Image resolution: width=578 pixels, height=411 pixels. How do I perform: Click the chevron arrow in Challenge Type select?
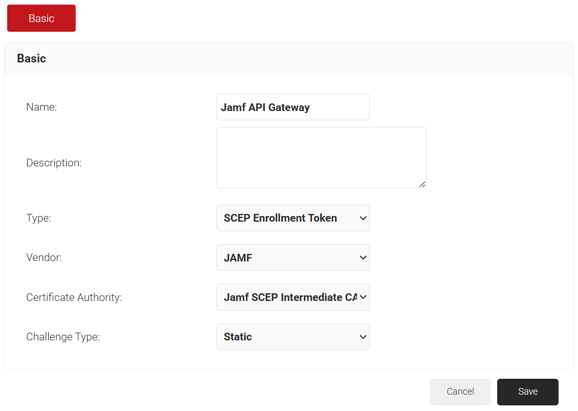363,337
